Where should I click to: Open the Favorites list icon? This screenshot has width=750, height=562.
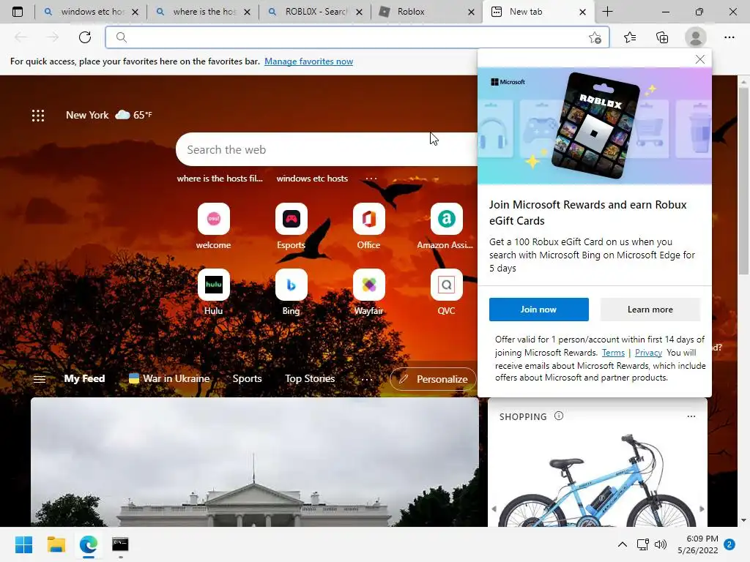click(630, 37)
